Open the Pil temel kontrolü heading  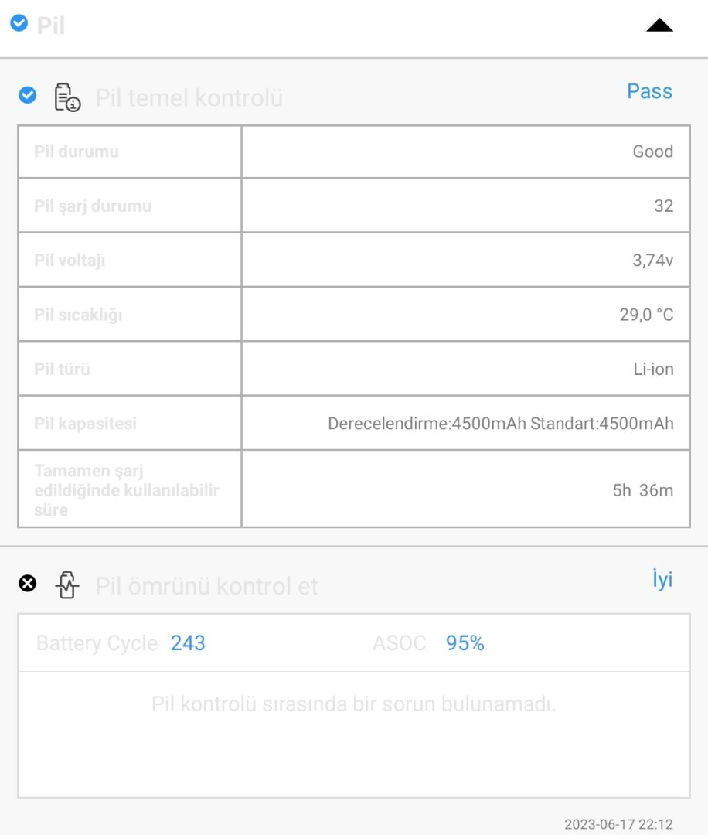[189, 98]
